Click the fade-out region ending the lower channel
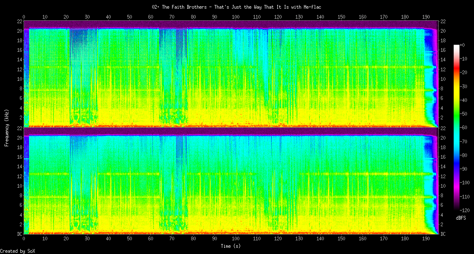Image resolution: width=474 pixels, height=254 pixels. coord(430,186)
